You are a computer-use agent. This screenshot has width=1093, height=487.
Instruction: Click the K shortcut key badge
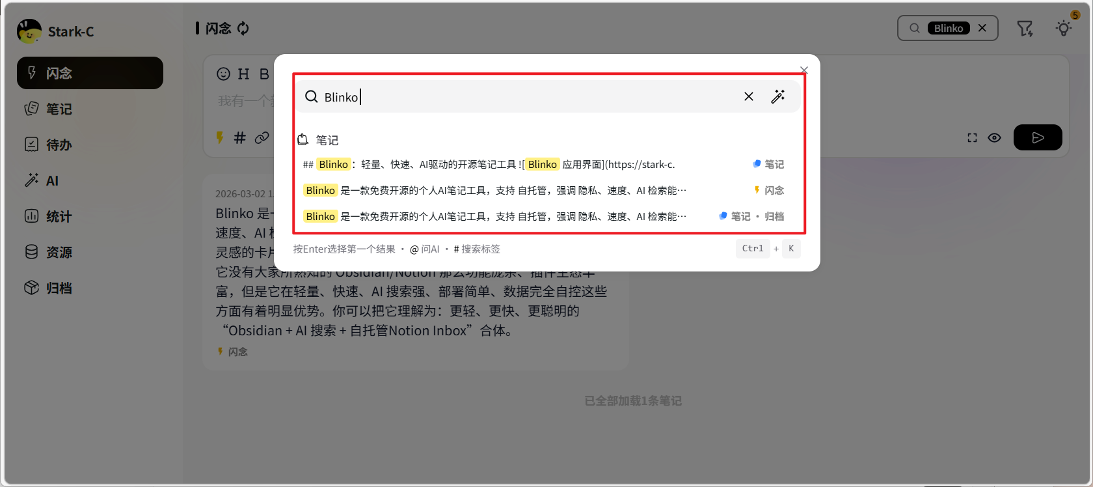click(x=791, y=248)
